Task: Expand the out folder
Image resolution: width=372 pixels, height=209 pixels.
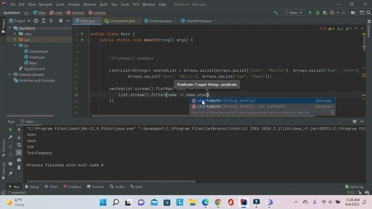Action: point(15,39)
